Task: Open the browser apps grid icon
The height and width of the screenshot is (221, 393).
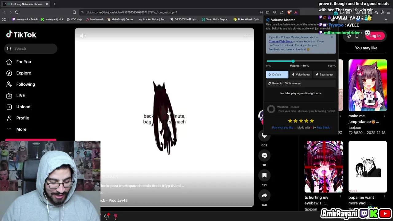Action: tap(4, 19)
